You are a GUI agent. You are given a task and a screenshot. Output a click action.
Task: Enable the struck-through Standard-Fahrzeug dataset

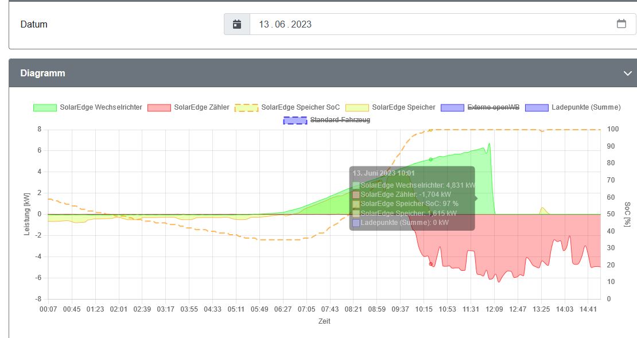(x=339, y=120)
